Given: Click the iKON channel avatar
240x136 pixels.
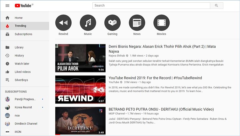Looking at the screenshot, I should [7, 132].
